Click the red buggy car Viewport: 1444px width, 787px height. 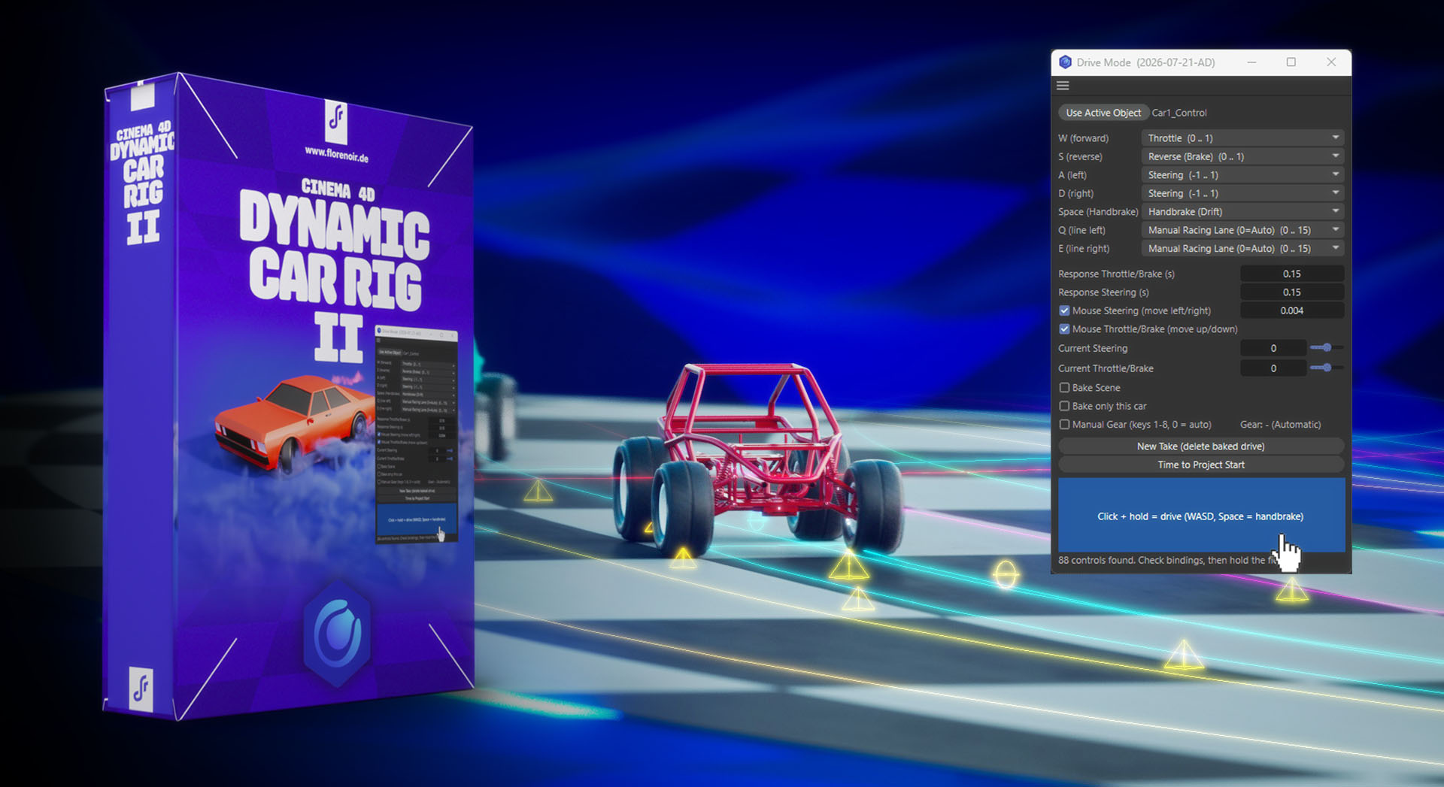[x=758, y=459]
